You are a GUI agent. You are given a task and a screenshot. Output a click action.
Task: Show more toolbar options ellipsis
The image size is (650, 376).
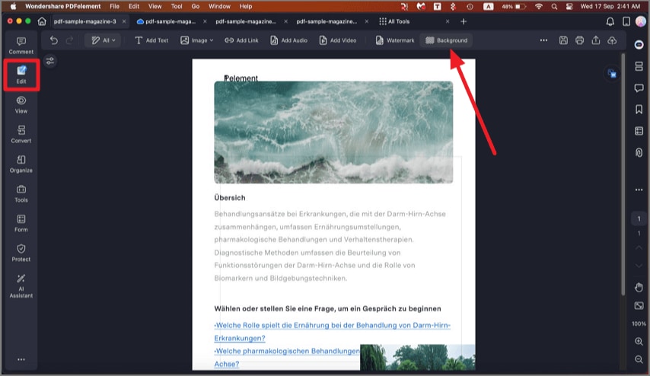[543, 40]
